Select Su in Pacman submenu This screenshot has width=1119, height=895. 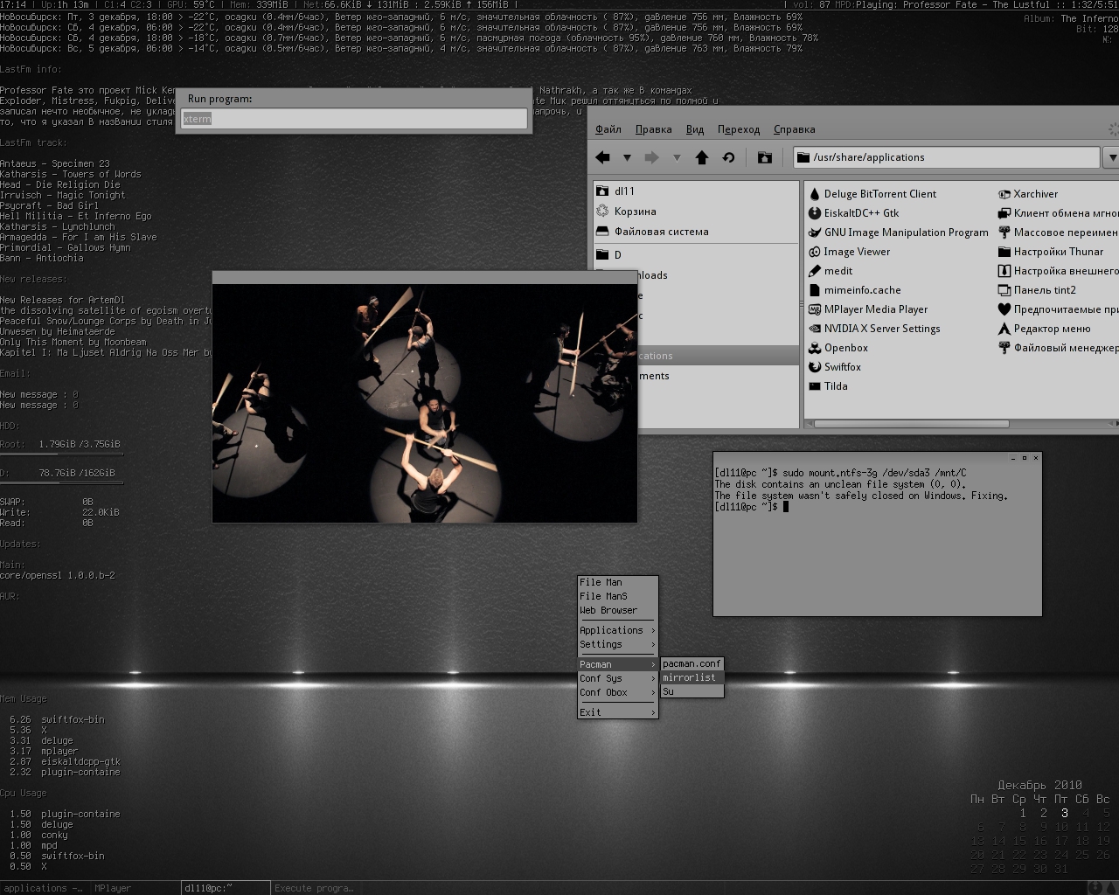(x=692, y=691)
